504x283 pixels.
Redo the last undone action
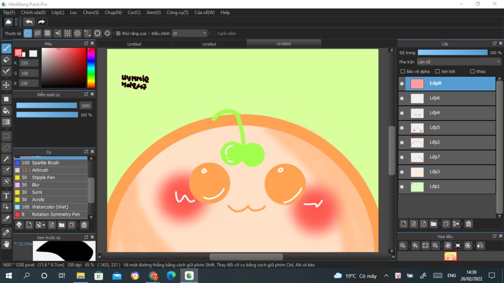[41, 22]
